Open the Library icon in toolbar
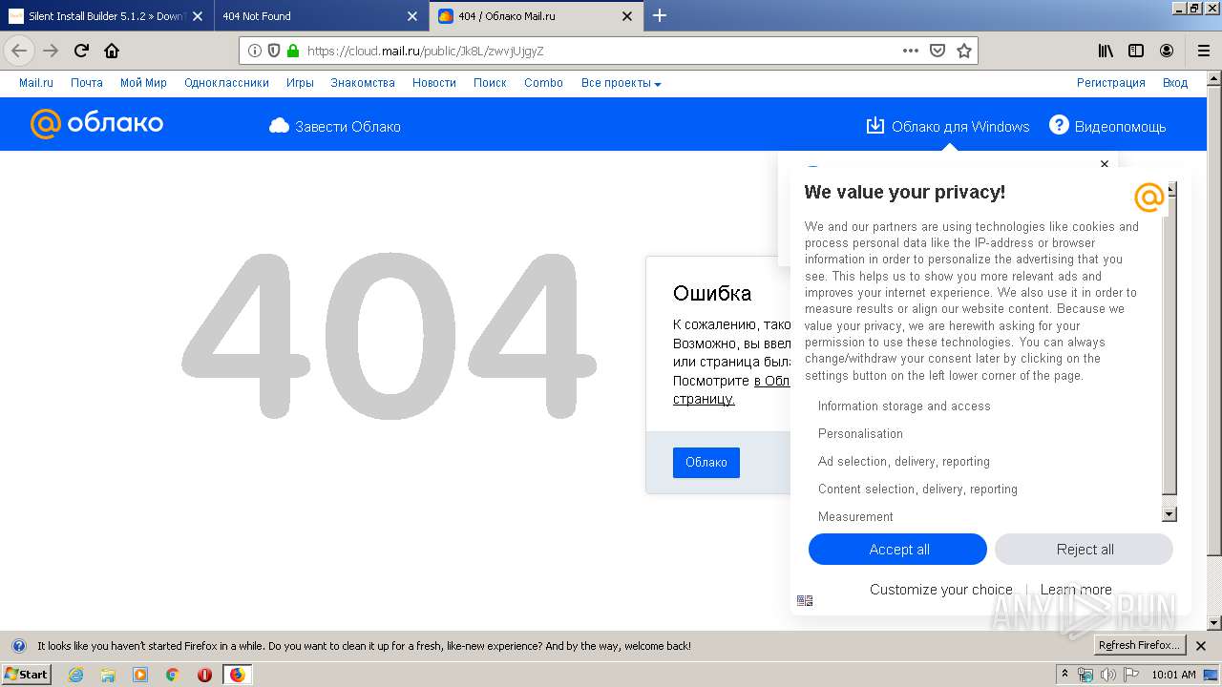Screen dimensions: 1222x687 pos(1106,51)
